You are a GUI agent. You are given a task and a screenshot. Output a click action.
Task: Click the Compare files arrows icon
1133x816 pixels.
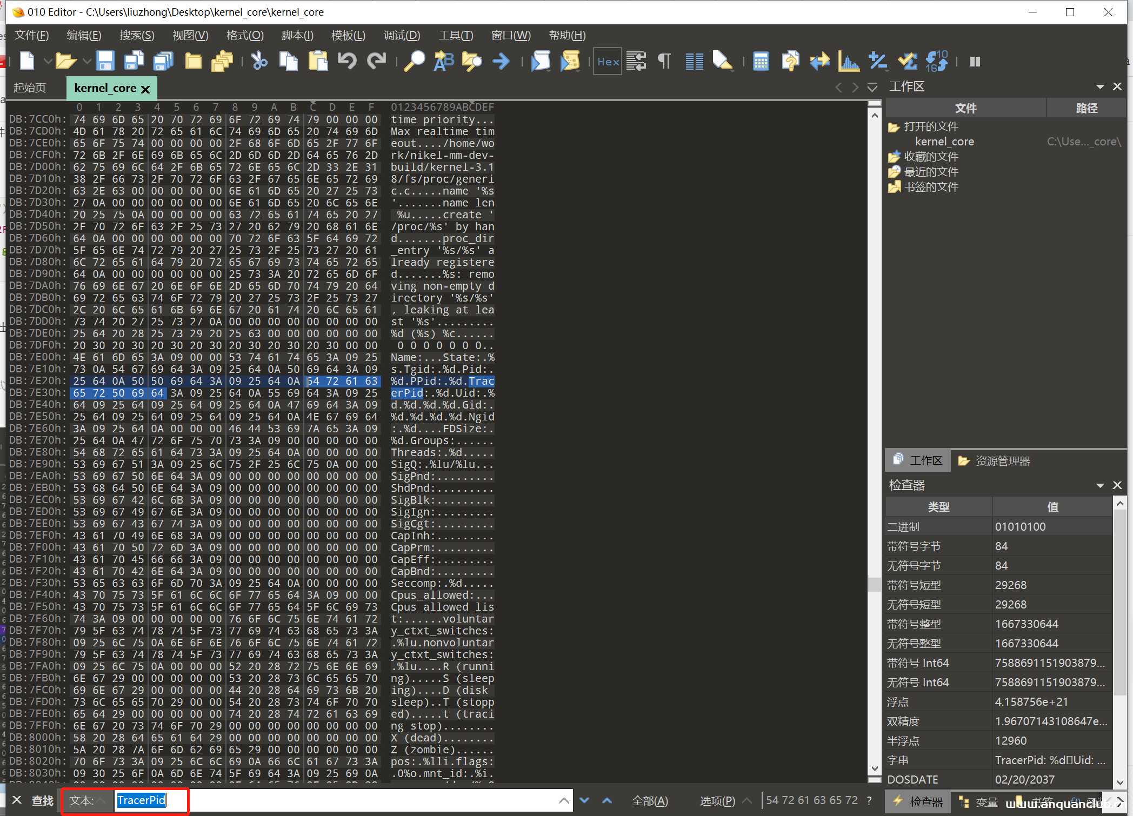pos(819,61)
